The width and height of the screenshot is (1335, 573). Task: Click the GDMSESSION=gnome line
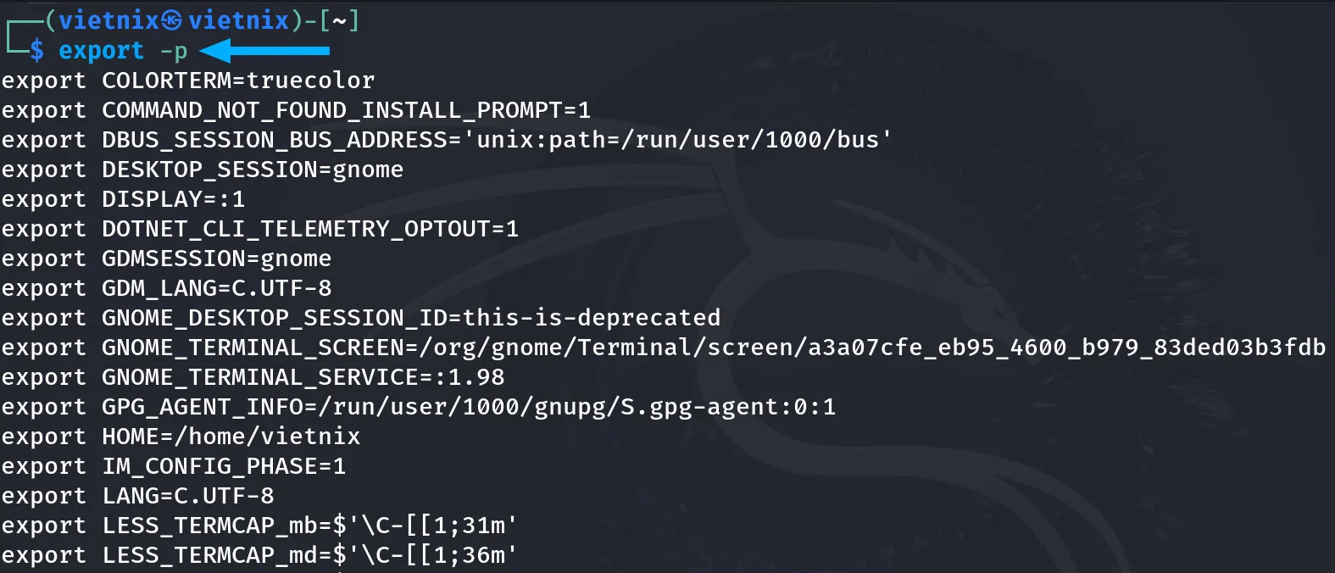pyautogui.click(x=167, y=259)
